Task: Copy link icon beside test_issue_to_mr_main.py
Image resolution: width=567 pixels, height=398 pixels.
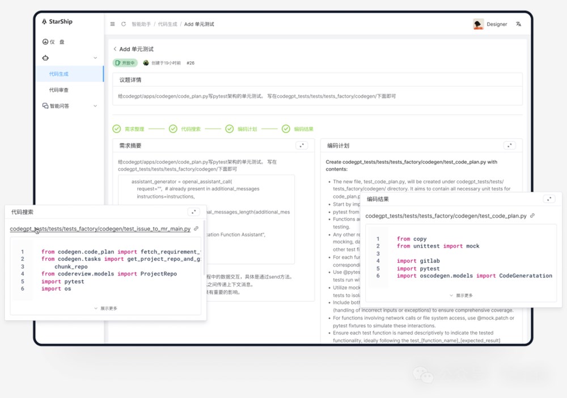Action: (x=196, y=228)
